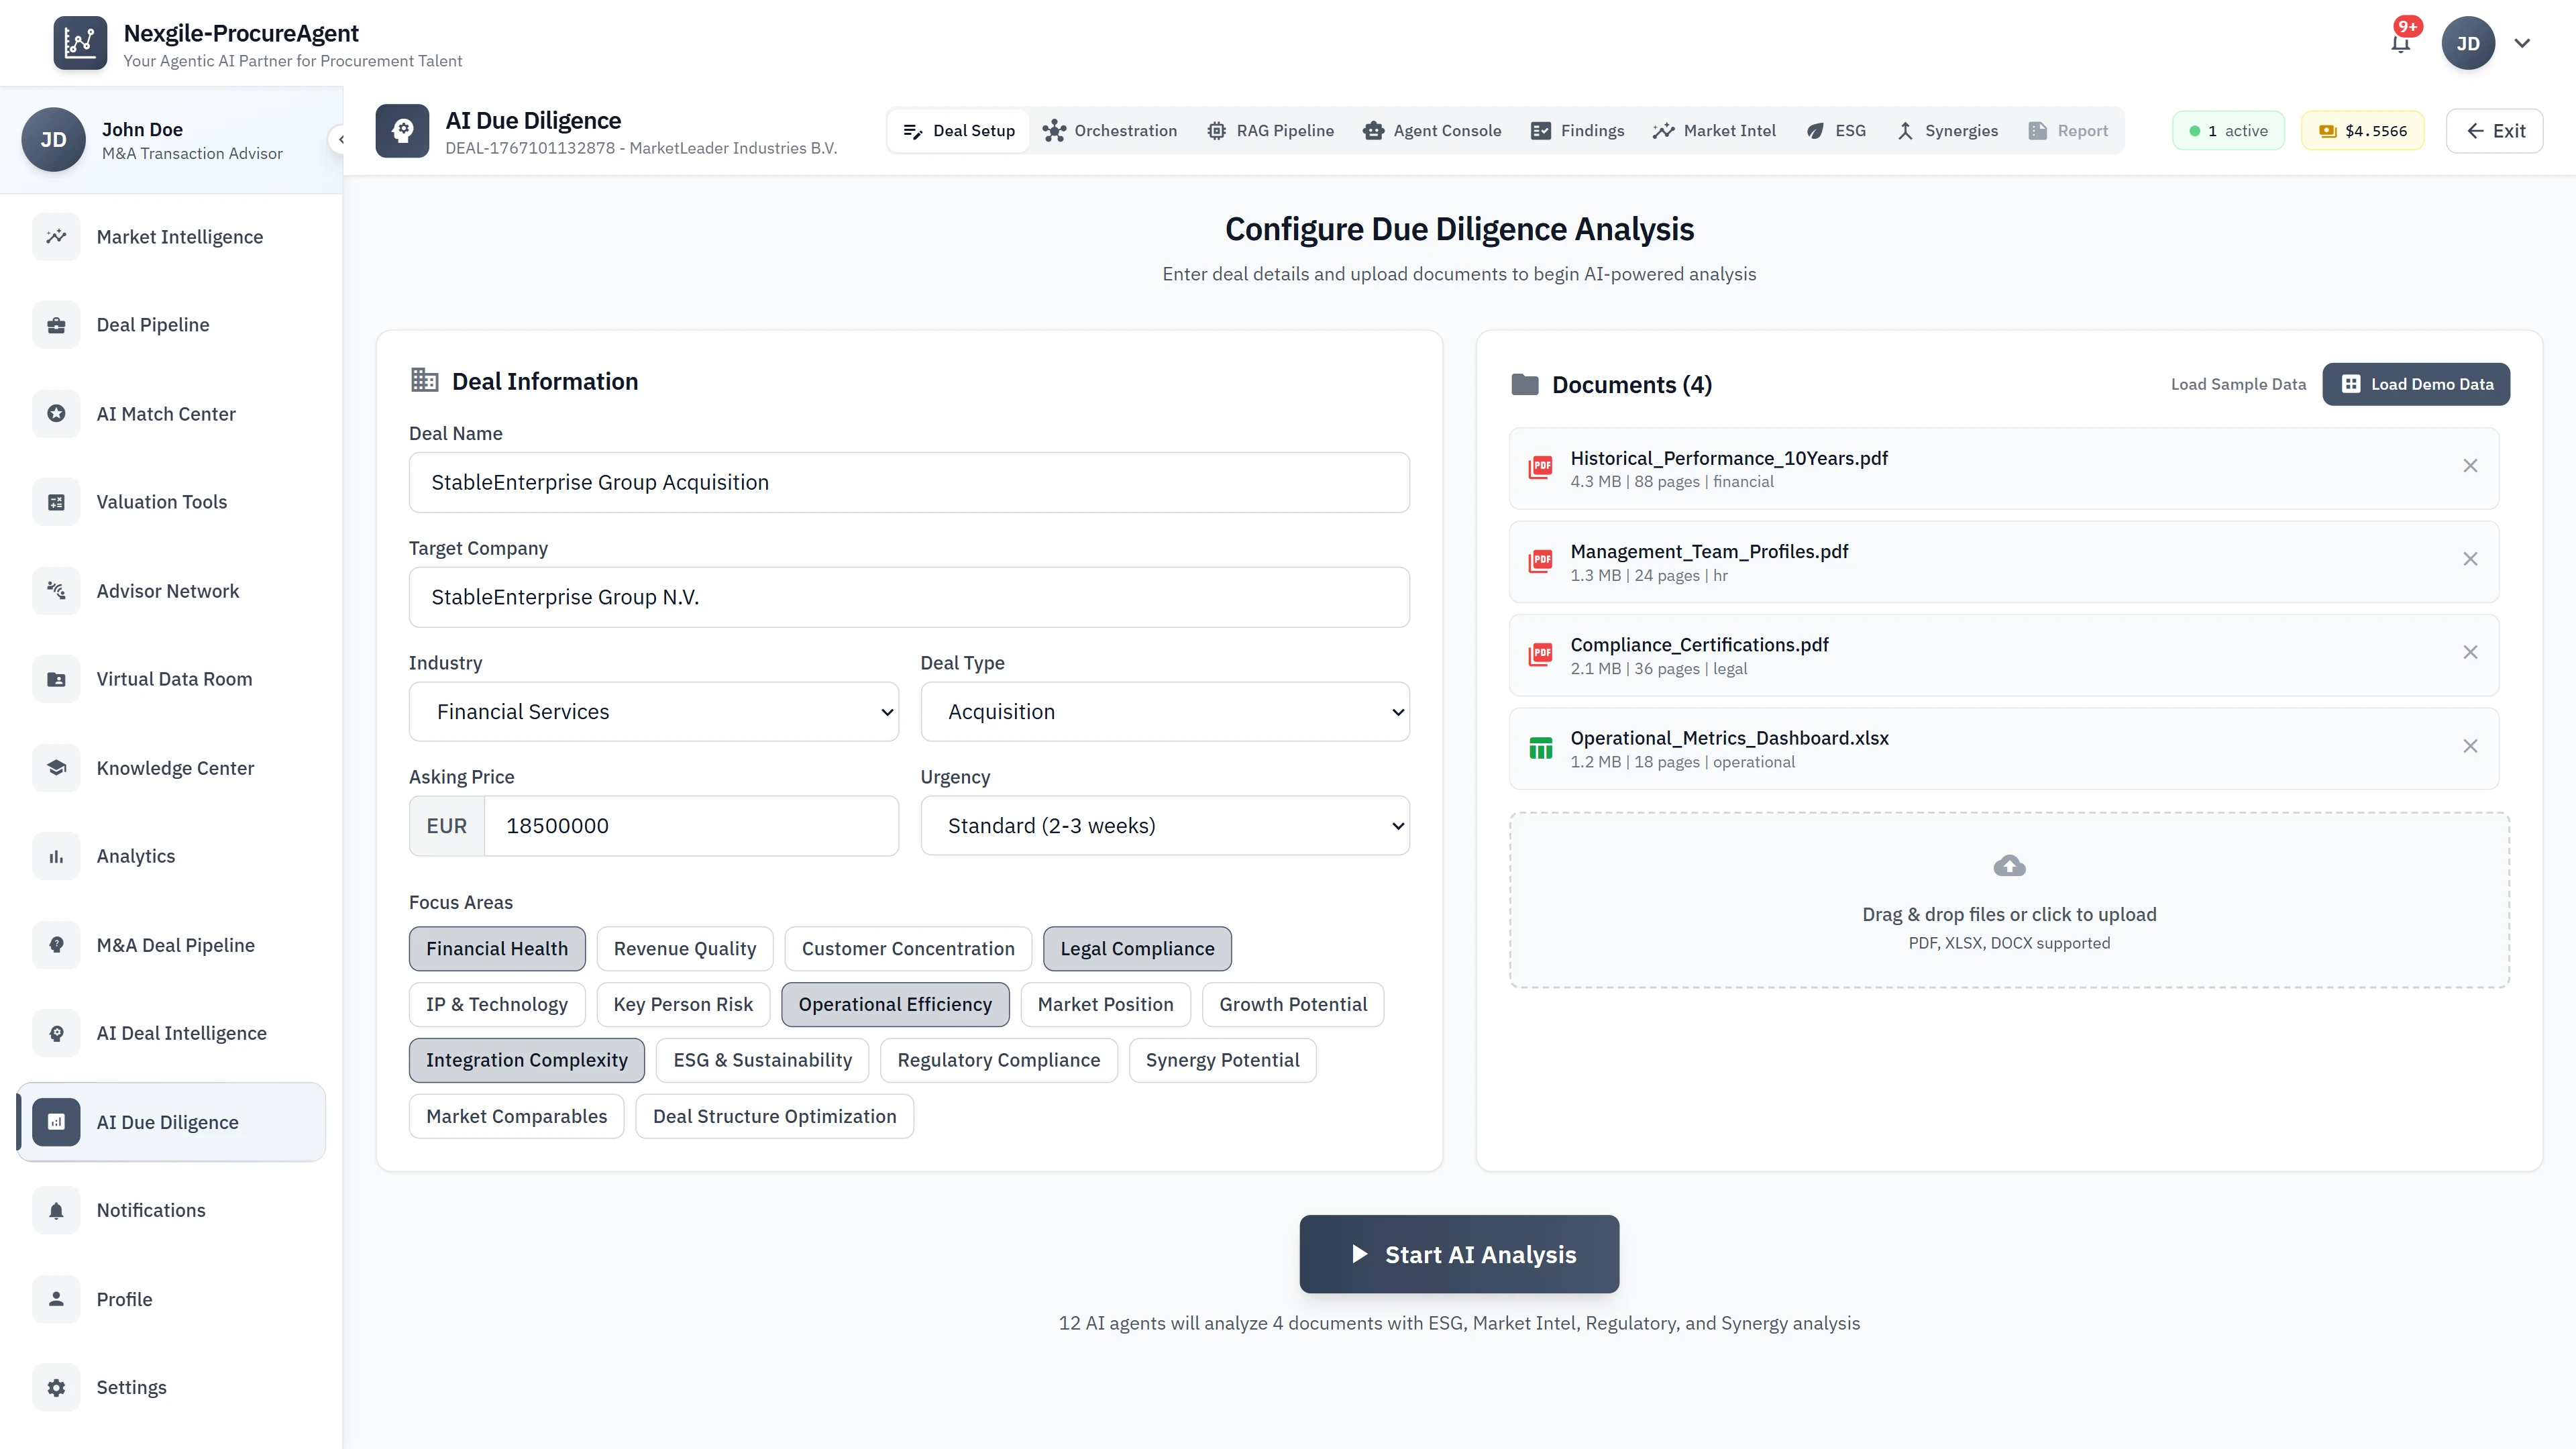Change the Deal Type selection

1165,711
